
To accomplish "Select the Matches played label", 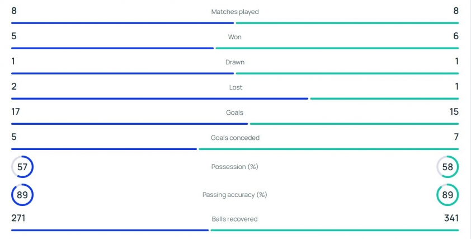I will [235, 12].
